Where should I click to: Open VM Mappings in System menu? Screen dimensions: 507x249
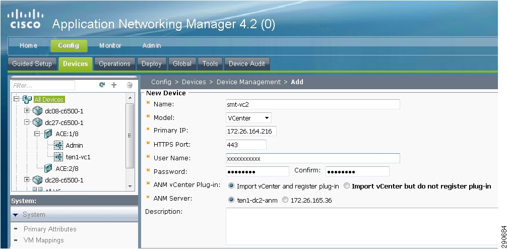click(44, 240)
